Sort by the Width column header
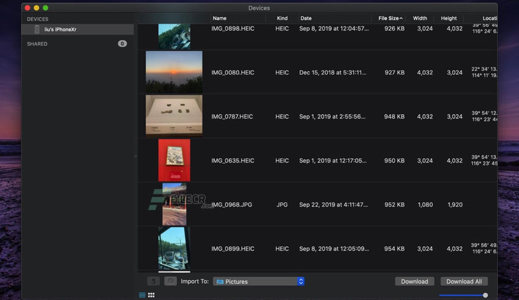Screen dimensions: 519x300 [x=420, y=19]
